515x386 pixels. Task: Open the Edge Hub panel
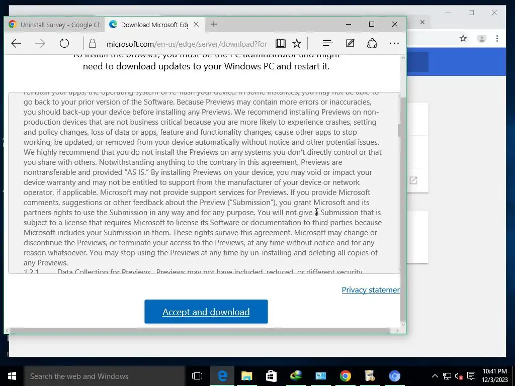pos(327,43)
